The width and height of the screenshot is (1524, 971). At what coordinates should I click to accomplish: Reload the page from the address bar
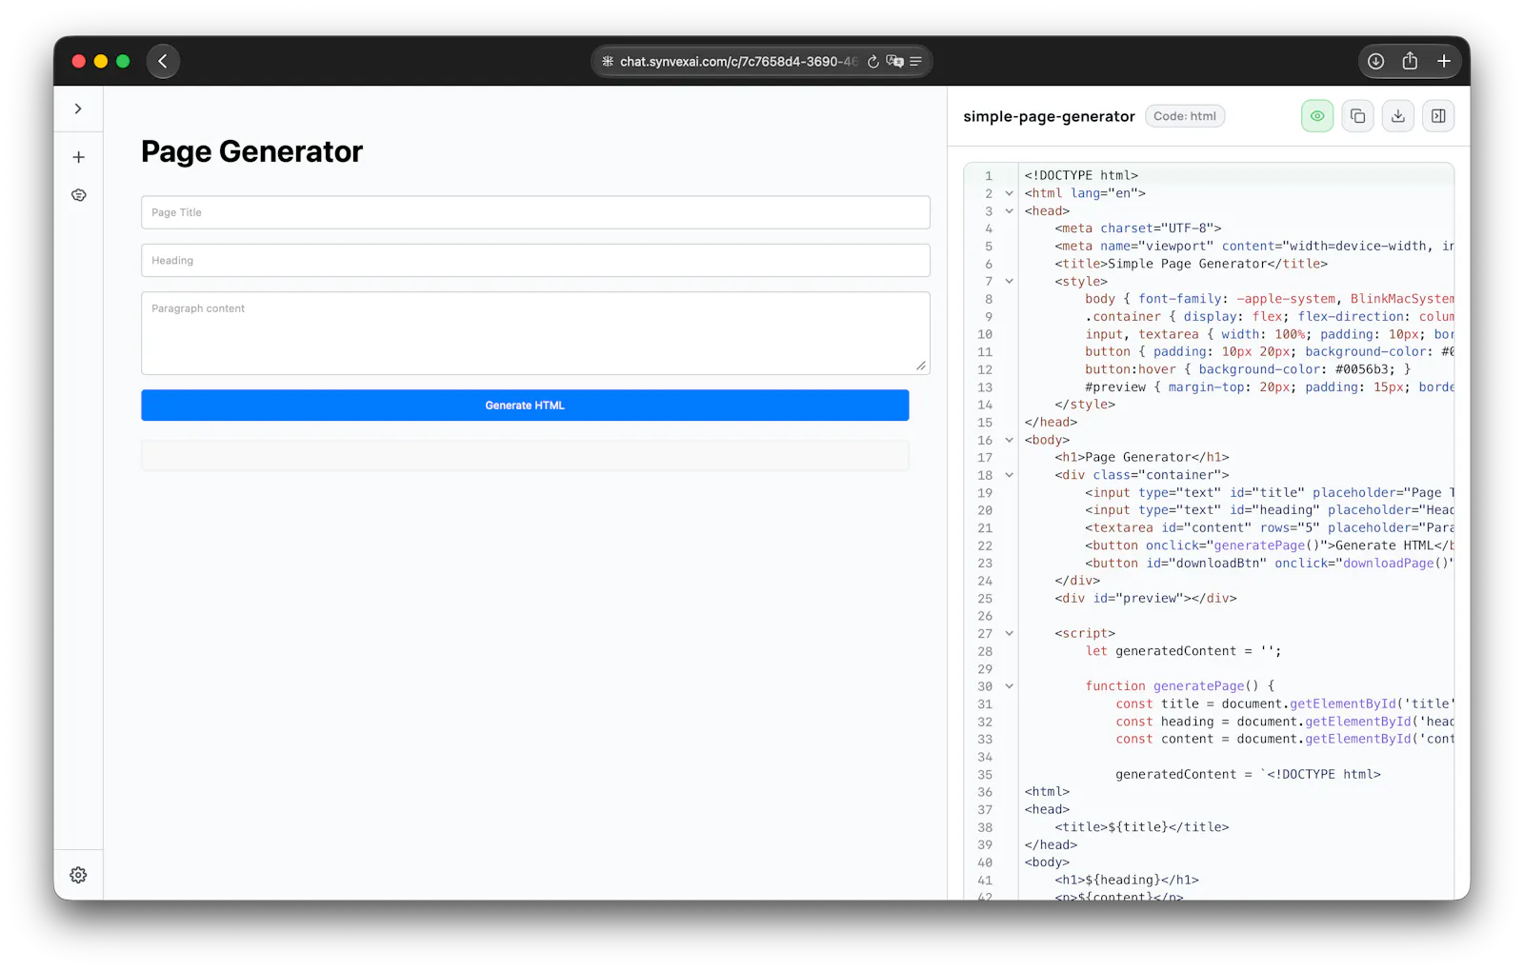[x=872, y=62]
